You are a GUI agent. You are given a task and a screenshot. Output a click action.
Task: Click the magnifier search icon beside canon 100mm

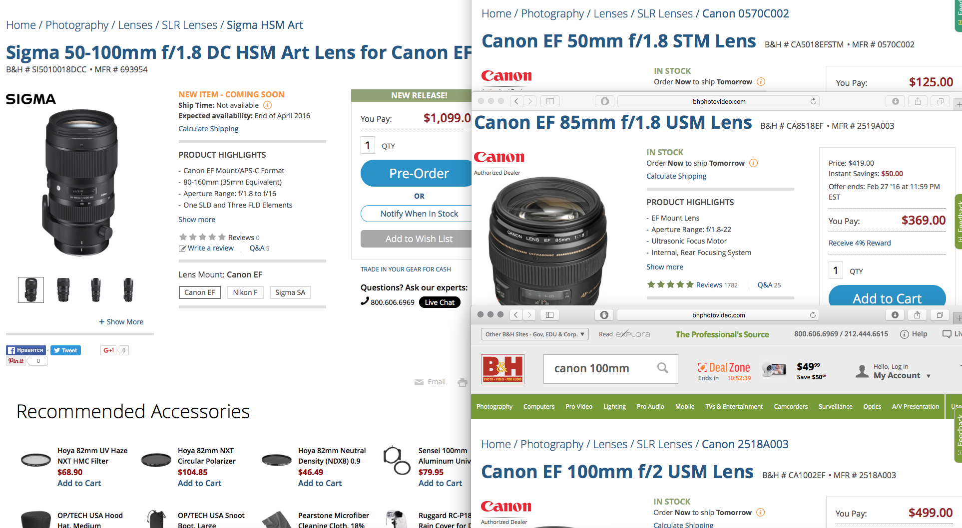point(662,368)
